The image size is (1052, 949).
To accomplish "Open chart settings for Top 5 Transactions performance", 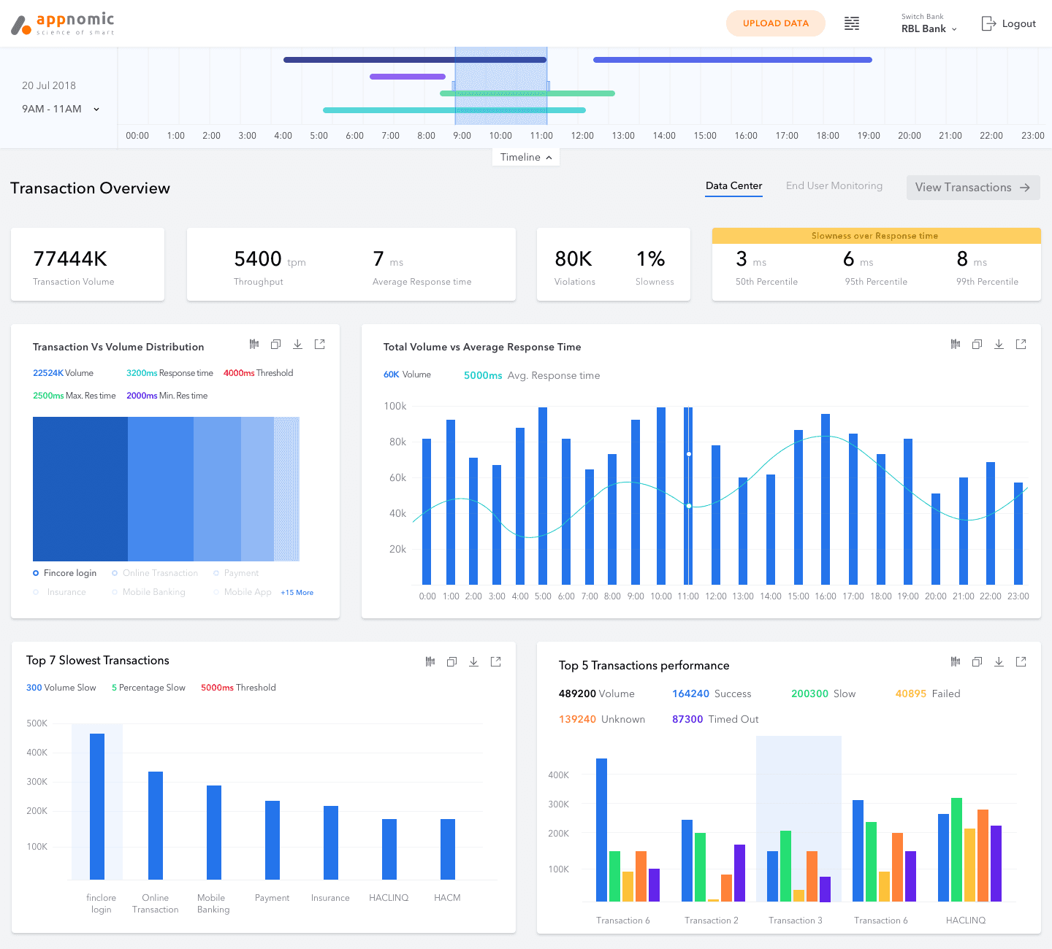I will tap(956, 661).
